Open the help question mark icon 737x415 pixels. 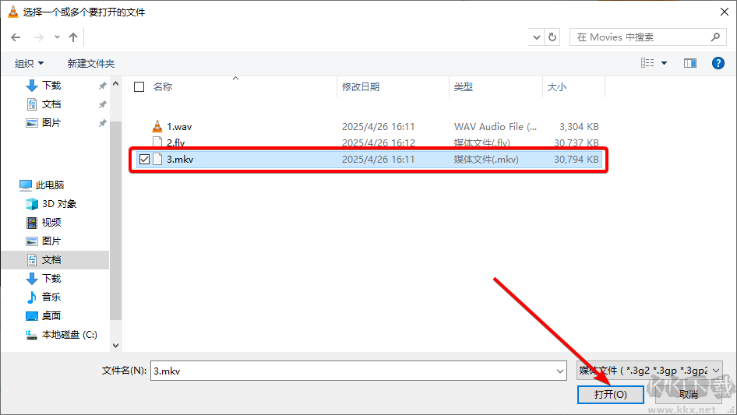click(x=718, y=63)
